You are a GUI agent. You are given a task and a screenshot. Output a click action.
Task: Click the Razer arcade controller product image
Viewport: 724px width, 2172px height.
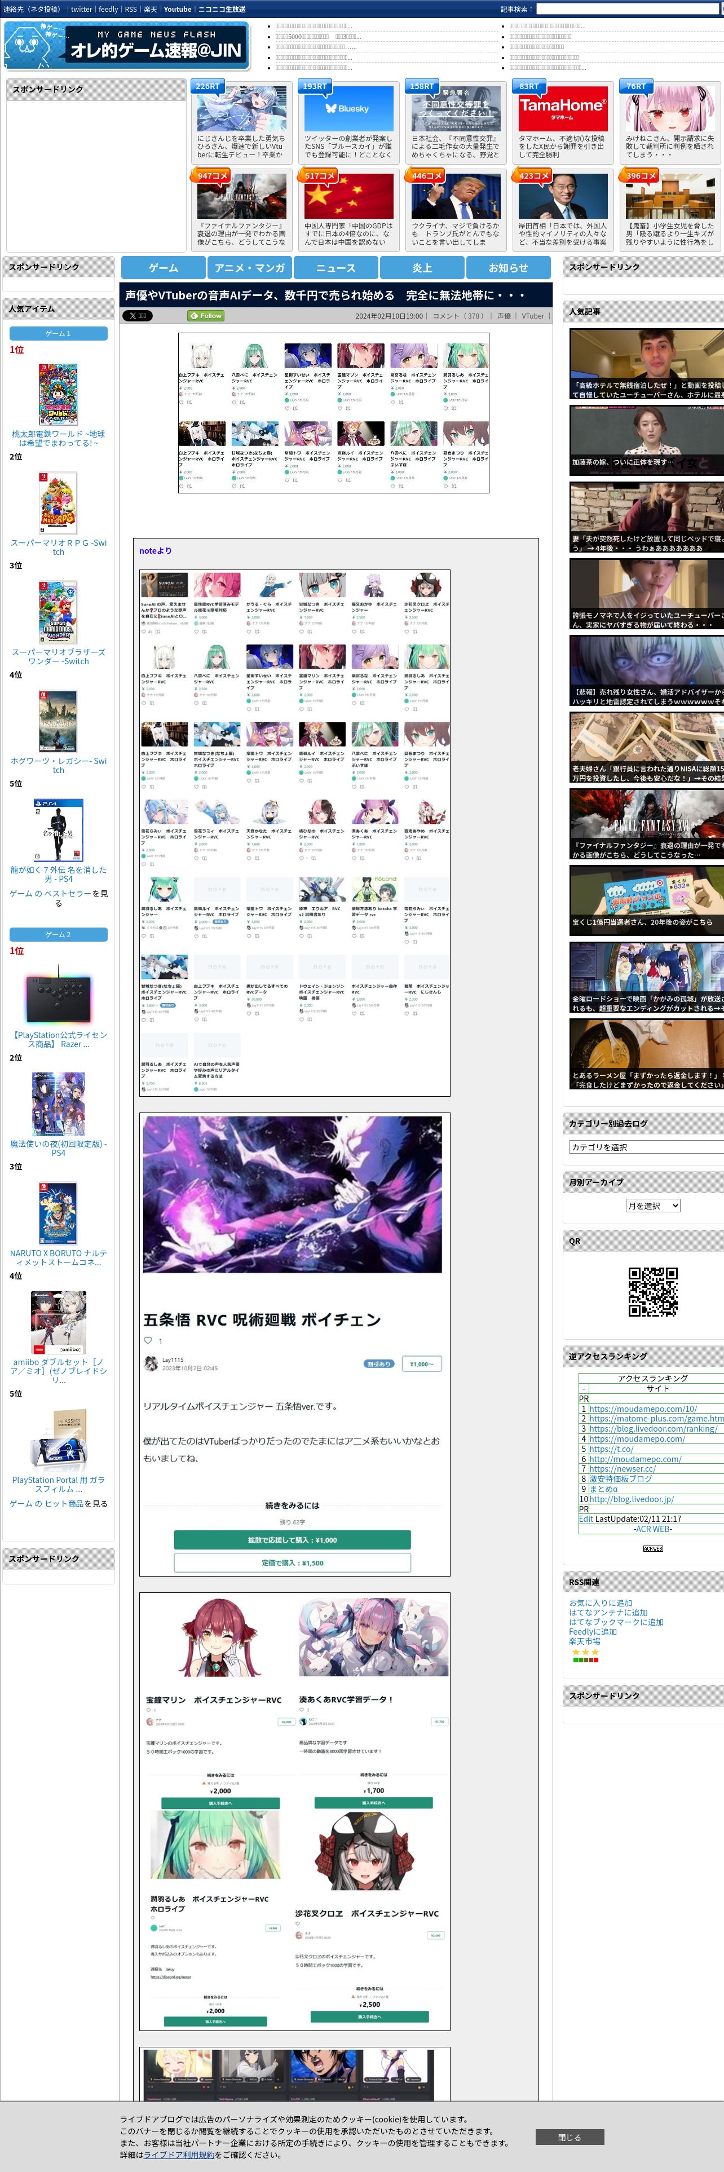tap(58, 995)
